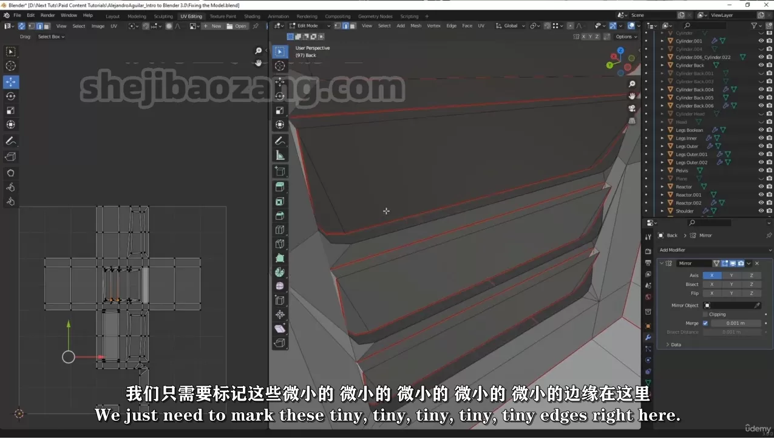
Task: Open the Mesh menu in 3D viewport
Action: pyautogui.click(x=416, y=26)
